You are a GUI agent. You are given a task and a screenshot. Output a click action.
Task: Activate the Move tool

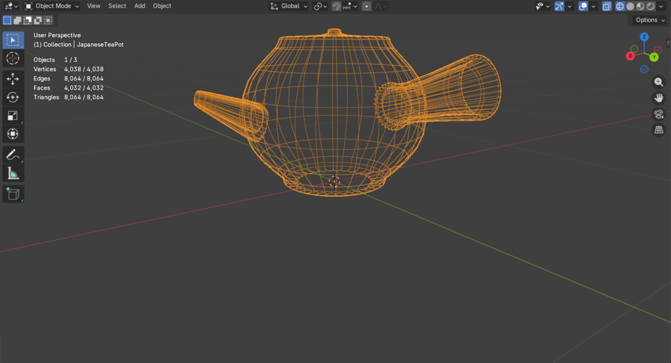[x=12, y=78]
